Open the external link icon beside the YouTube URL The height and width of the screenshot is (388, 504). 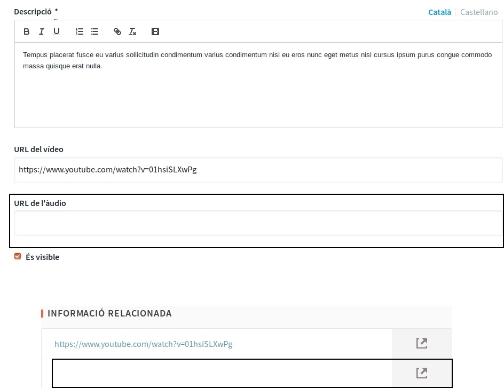(x=421, y=344)
